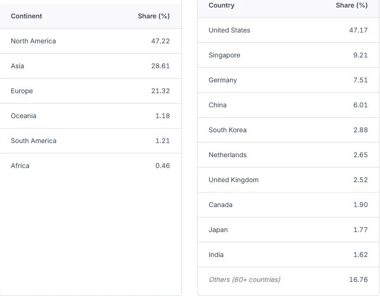Select the Japan row label

218,230
